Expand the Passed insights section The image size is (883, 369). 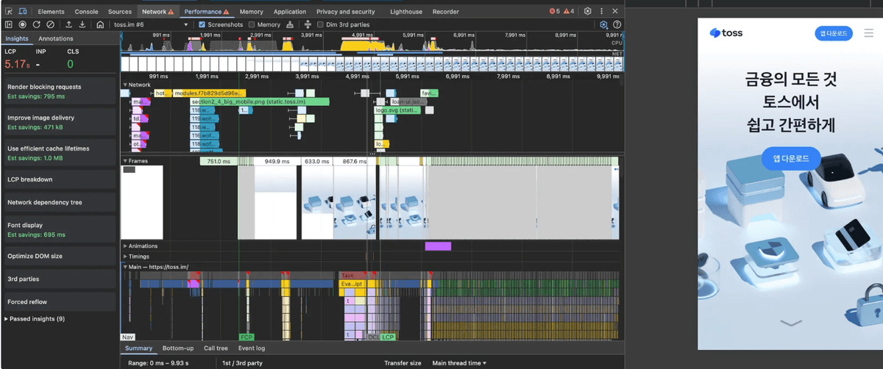(35, 319)
